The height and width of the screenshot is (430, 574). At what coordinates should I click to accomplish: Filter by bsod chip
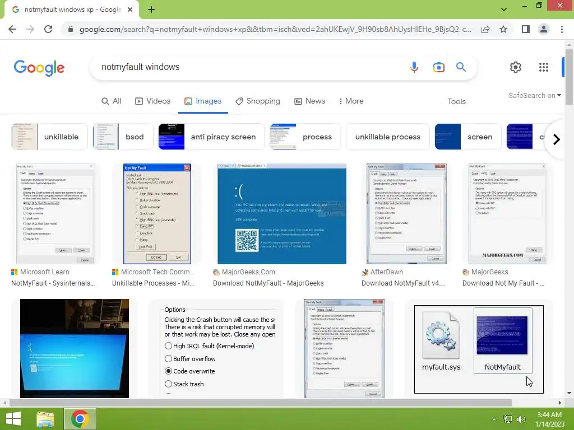tap(123, 137)
